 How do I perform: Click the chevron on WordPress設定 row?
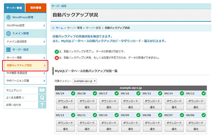[44, 26]
